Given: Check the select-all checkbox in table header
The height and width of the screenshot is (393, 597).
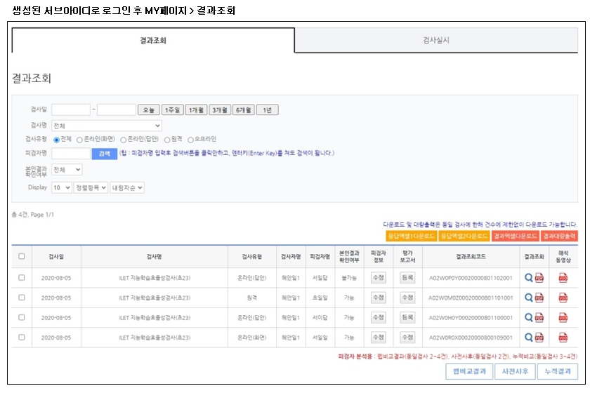Looking at the screenshot, I should click(x=22, y=256).
